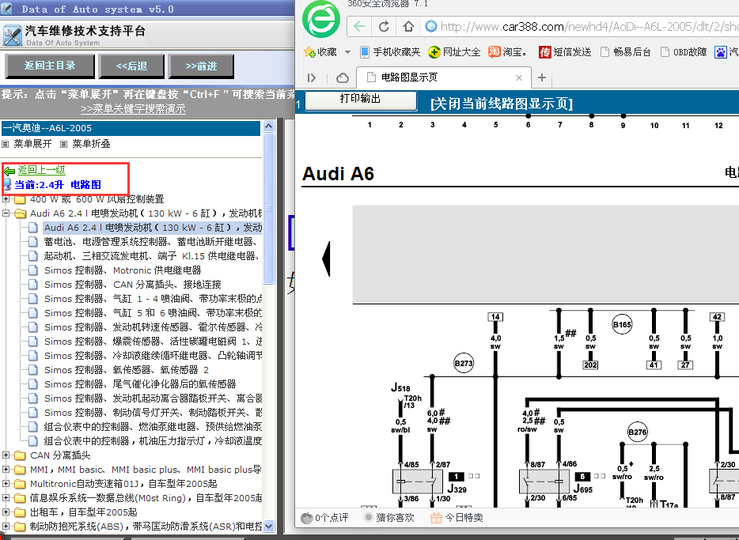Click <<后退 button

[131, 66]
